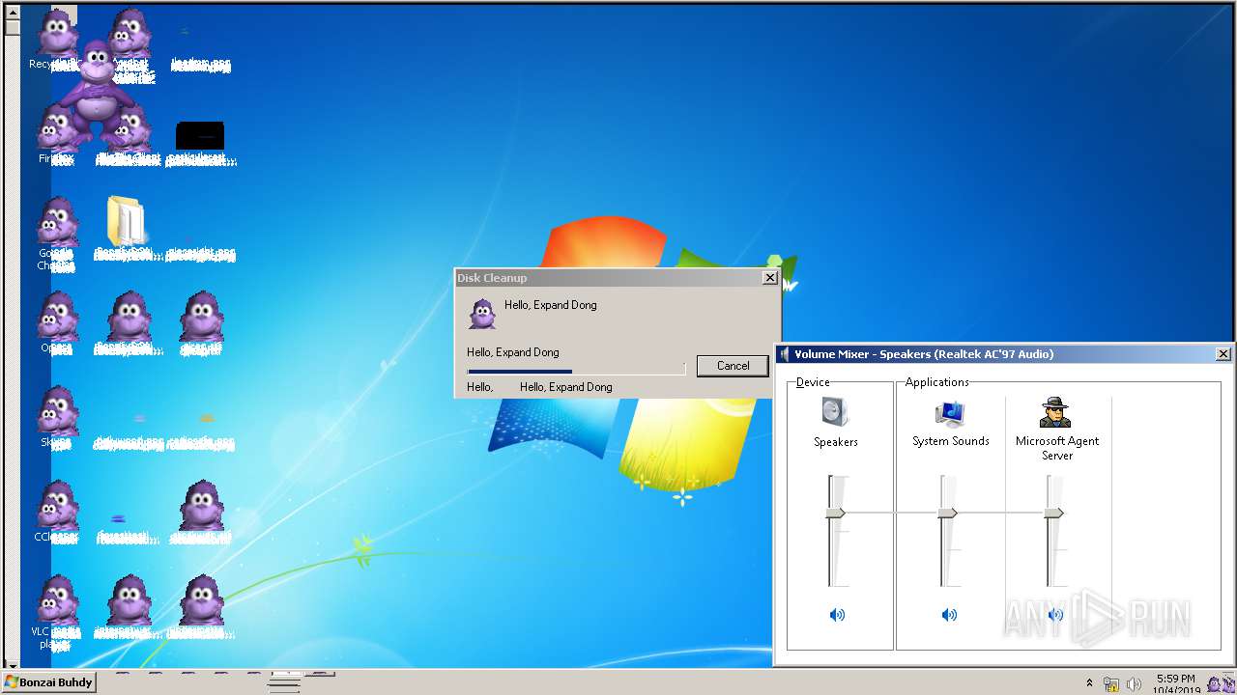The image size is (1237, 695).
Task: Show hidden tray icons arrow
Action: [1090, 683]
